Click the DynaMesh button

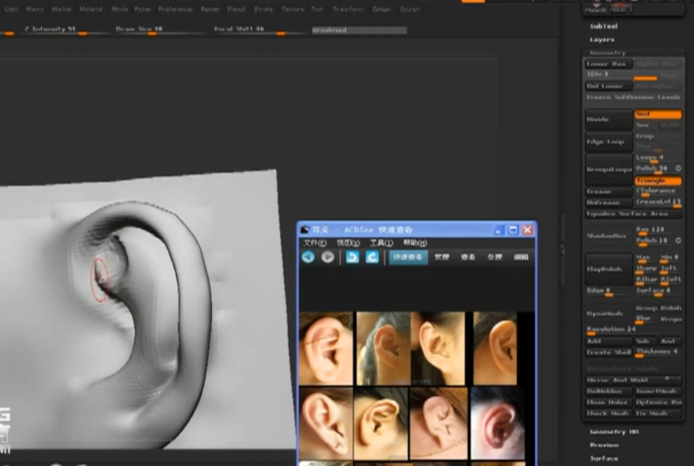(x=609, y=314)
